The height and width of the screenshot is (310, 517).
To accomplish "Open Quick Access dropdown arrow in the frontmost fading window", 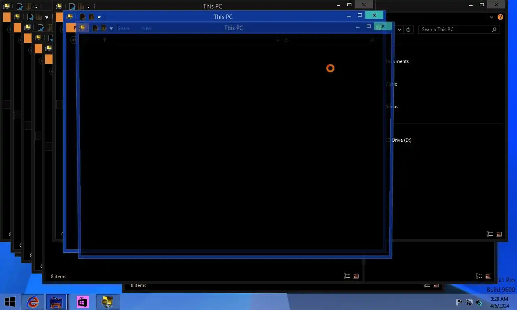I will pyautogui.click(x=111, y=29).
